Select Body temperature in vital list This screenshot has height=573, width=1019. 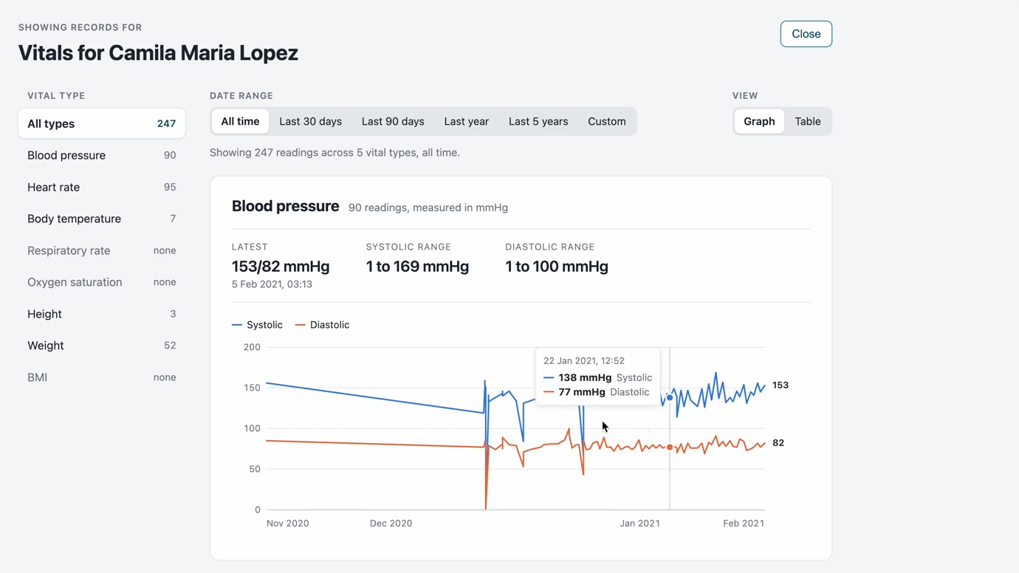102,219
